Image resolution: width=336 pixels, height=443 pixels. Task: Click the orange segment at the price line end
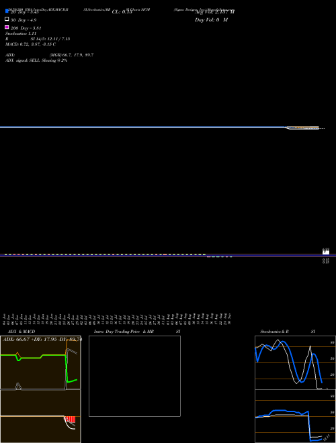(302, 127)
